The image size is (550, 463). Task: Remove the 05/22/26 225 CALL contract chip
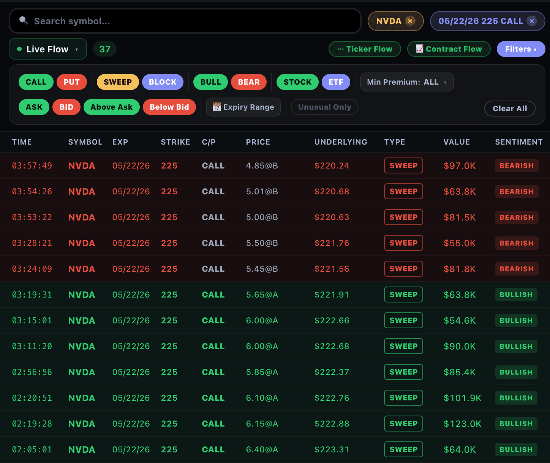coord(532,21)
